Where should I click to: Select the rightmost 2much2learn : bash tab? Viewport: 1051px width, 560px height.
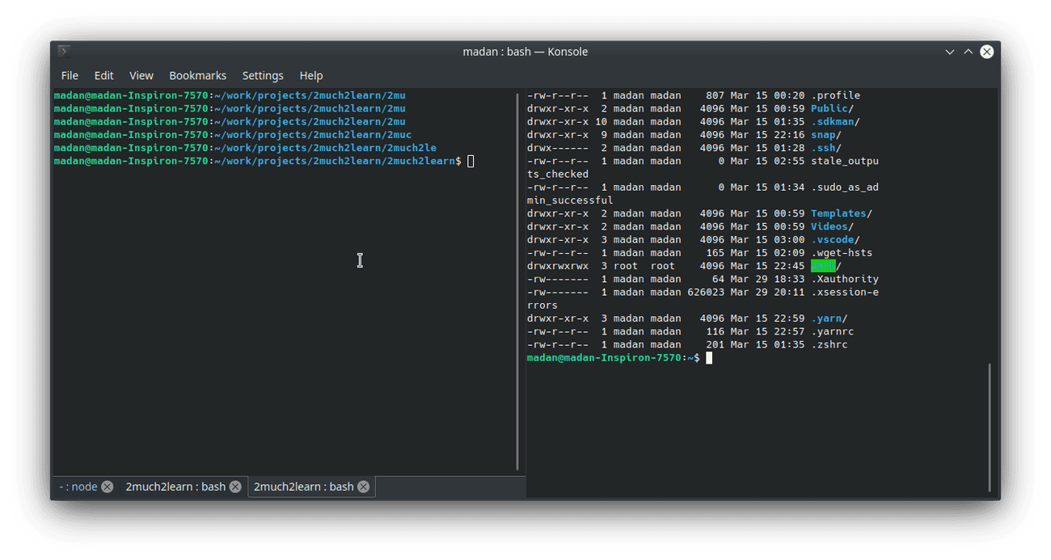(x=303, y=486)
